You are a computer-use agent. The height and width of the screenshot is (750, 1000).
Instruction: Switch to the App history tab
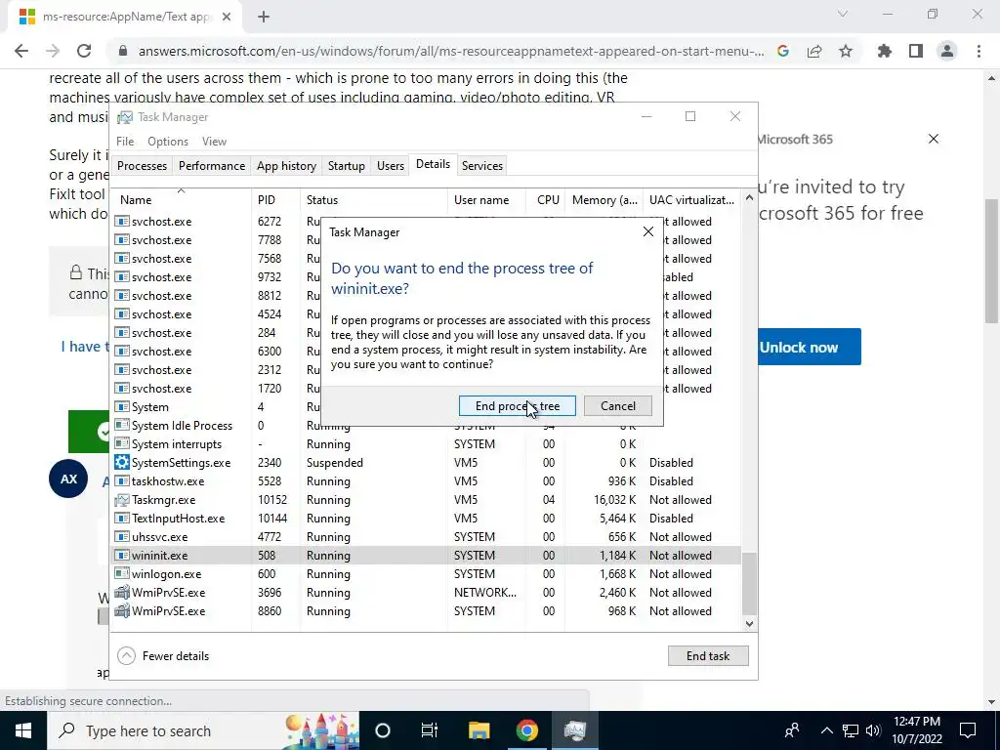pyautogui.click(x=286, y=166)
